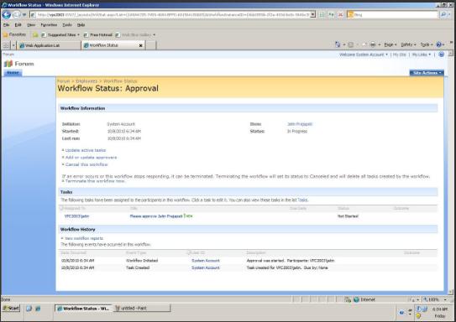The width and height of the screenshot is (456, 322).
Task: Open the Favorites menu
Action: click(x=49, y=25)
